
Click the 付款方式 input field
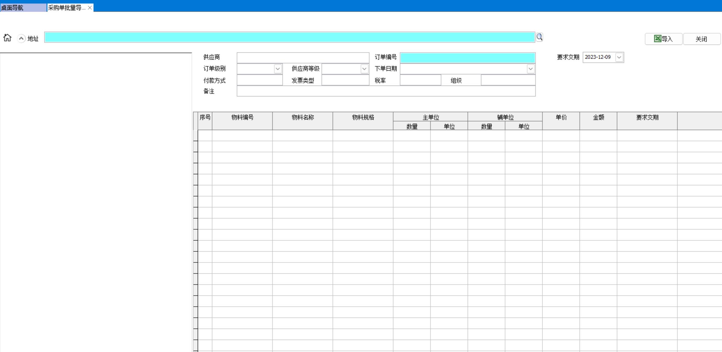(x=260, y=80)
